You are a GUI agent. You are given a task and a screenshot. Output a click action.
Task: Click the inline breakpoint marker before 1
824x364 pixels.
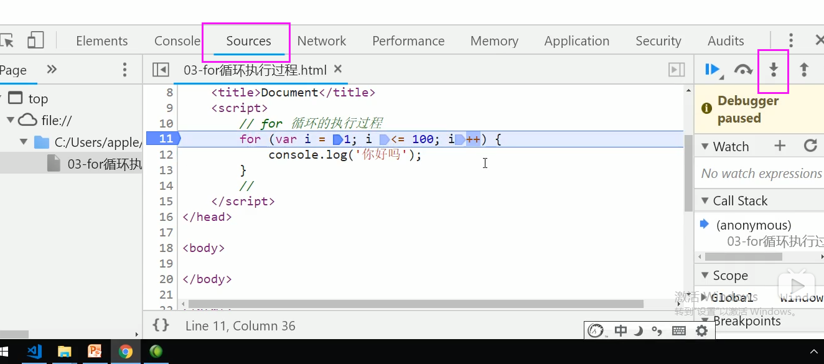click(338, 139)
